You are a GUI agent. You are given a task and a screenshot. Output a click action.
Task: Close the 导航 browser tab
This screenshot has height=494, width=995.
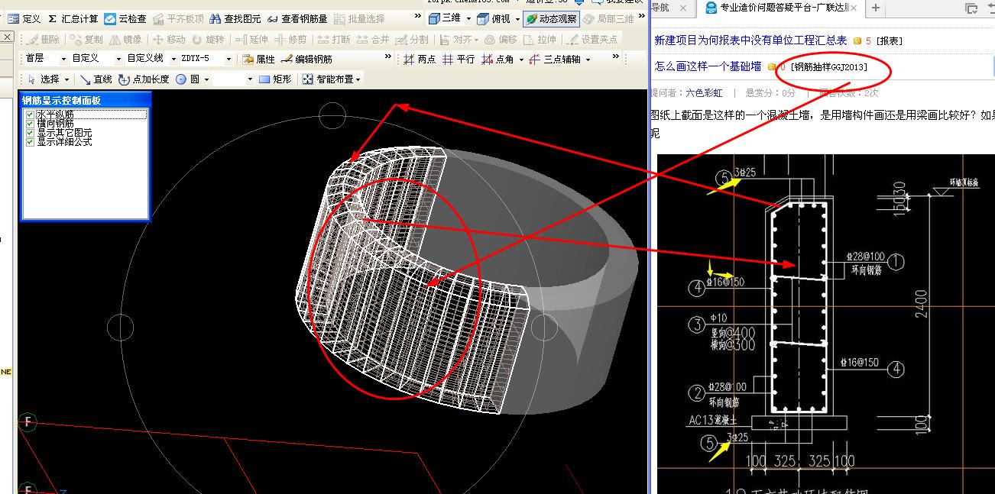pyautogui.click(x=682, y=8)
